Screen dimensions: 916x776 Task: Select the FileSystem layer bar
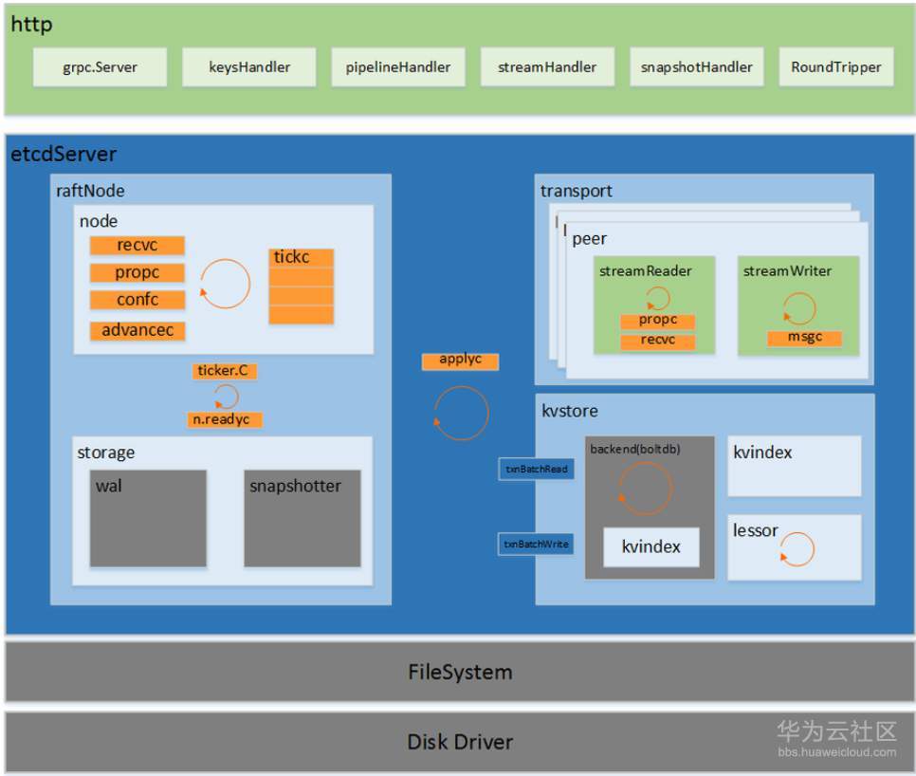[460, 673]
